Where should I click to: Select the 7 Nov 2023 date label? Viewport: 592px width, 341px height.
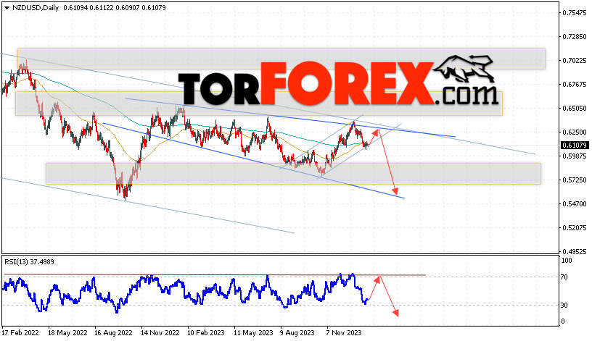tap(344, 333)
